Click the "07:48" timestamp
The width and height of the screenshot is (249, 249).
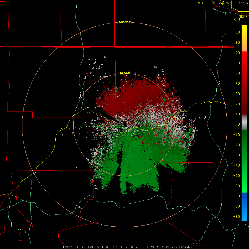click(185, 247)
